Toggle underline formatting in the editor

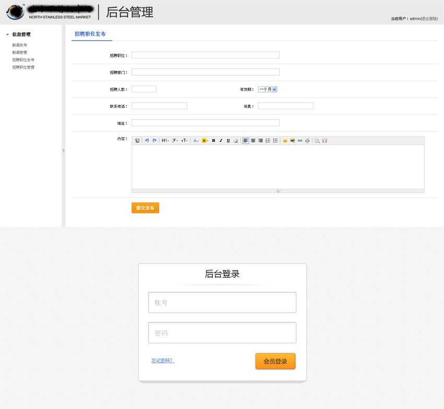[x=228, y=140]
